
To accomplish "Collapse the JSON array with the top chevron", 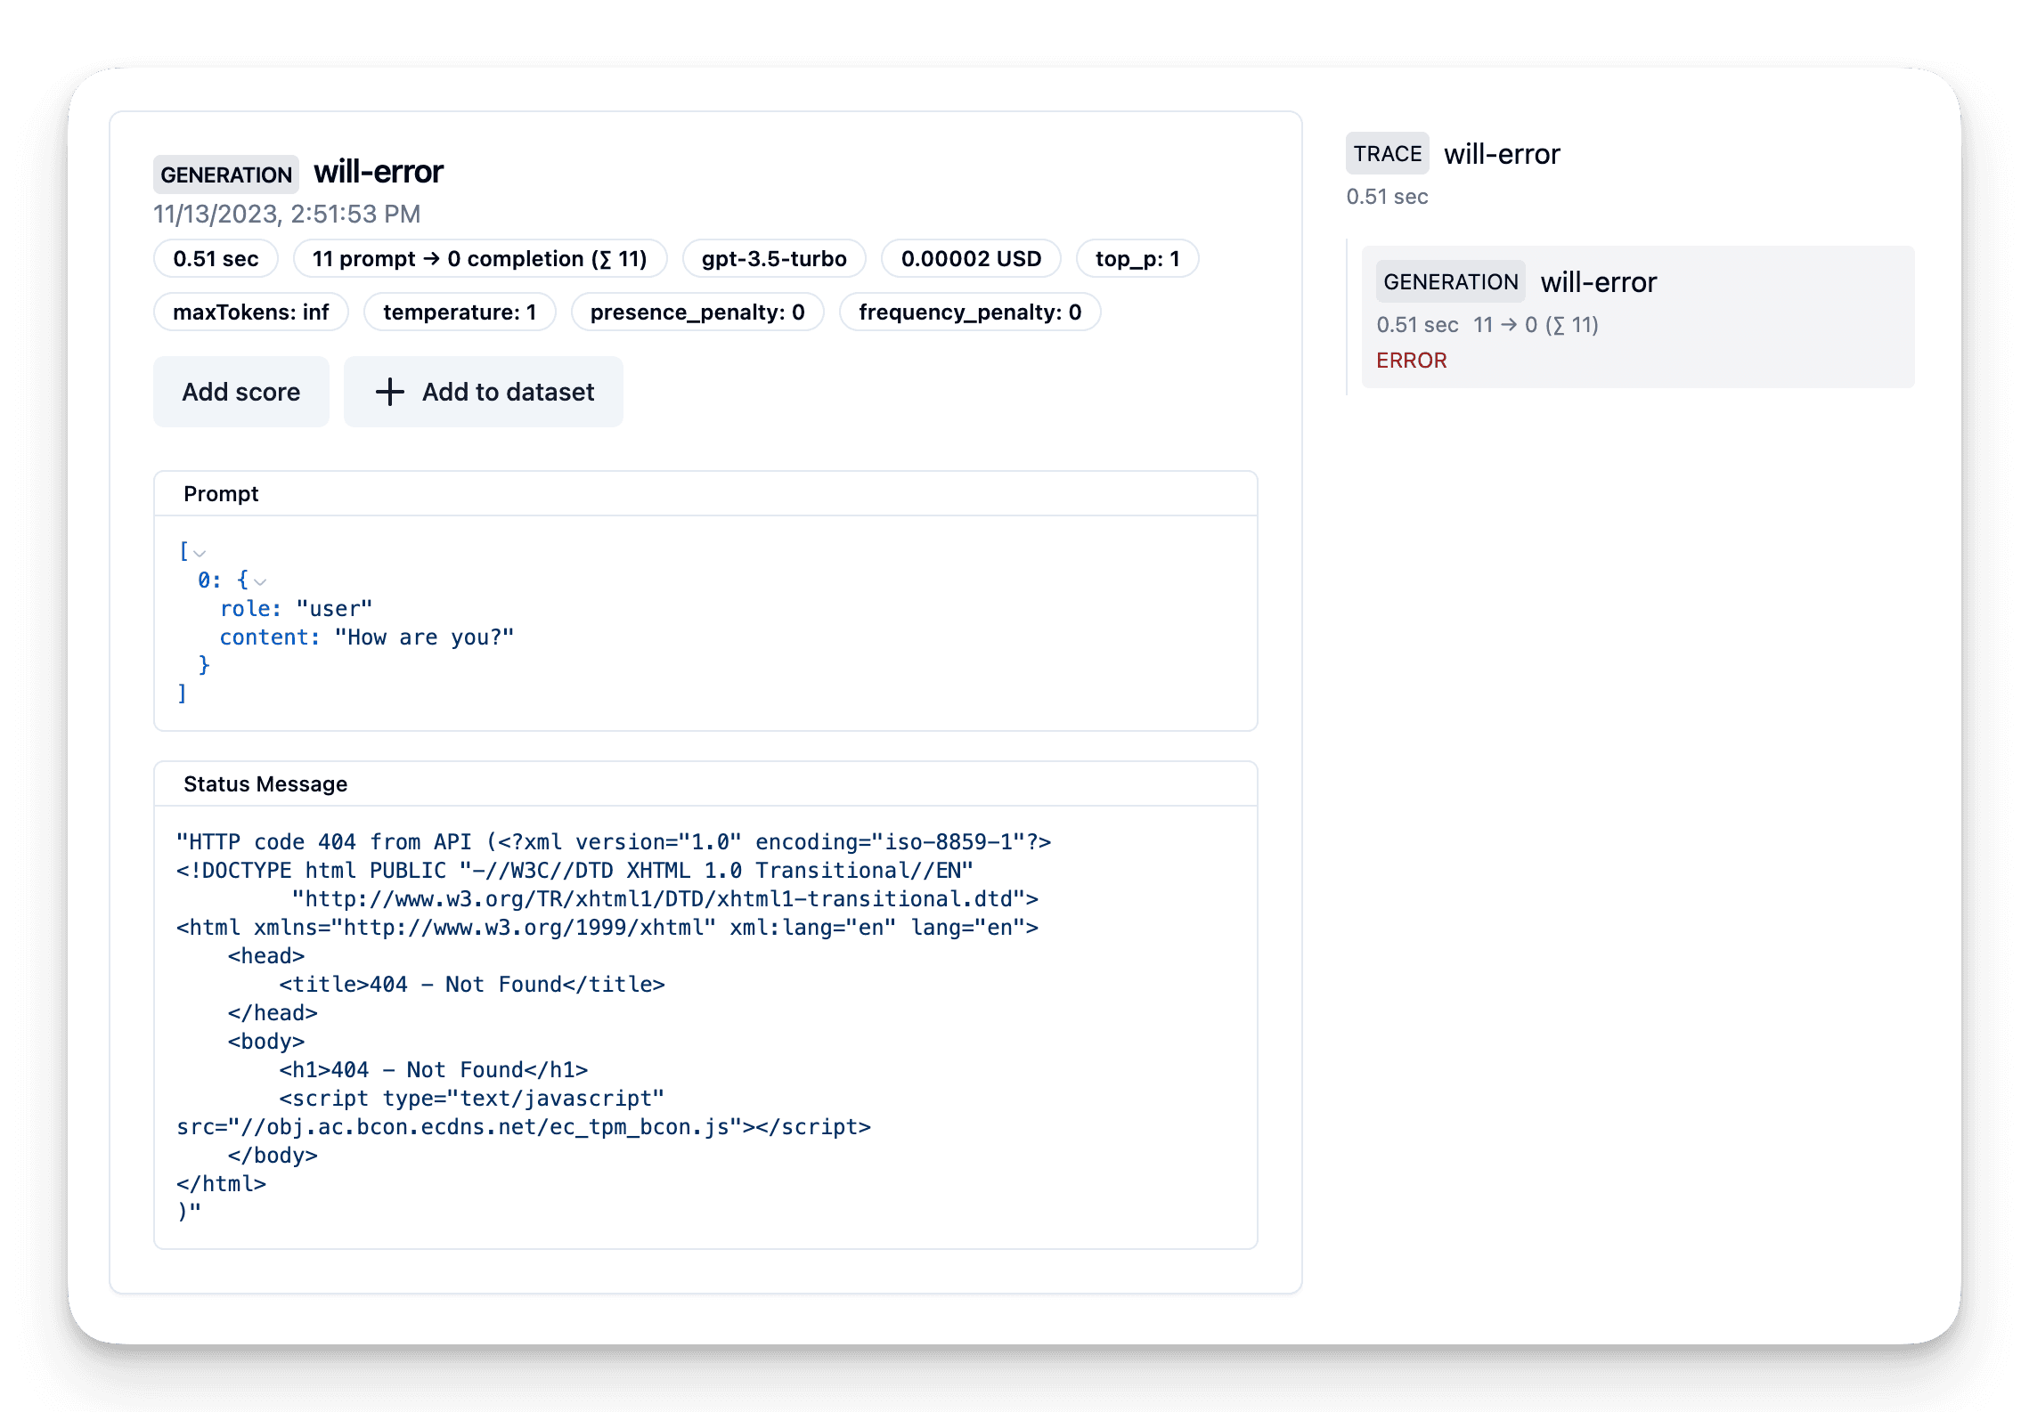I will pyautogui.click(x=200, y=552).
